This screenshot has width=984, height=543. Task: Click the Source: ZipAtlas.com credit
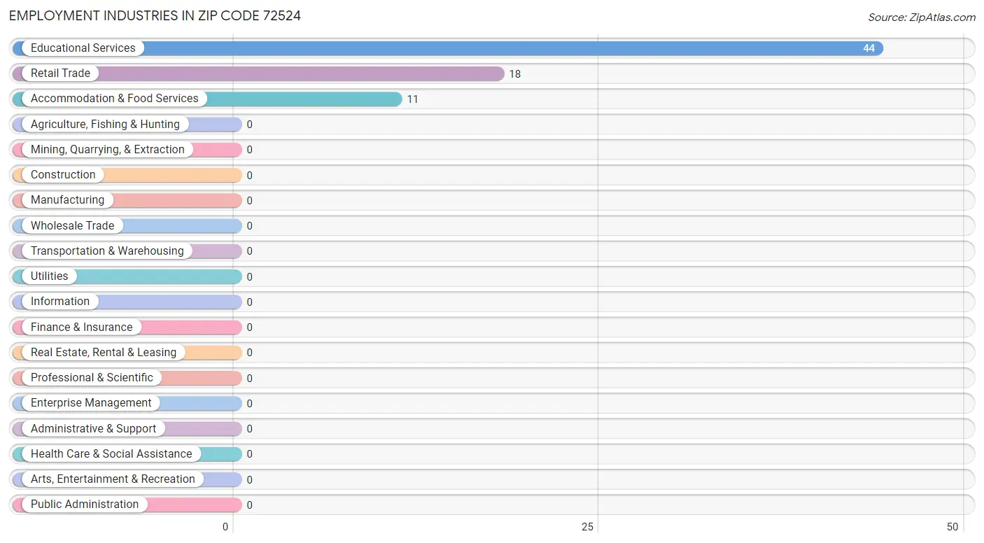(x=922, y=17)
